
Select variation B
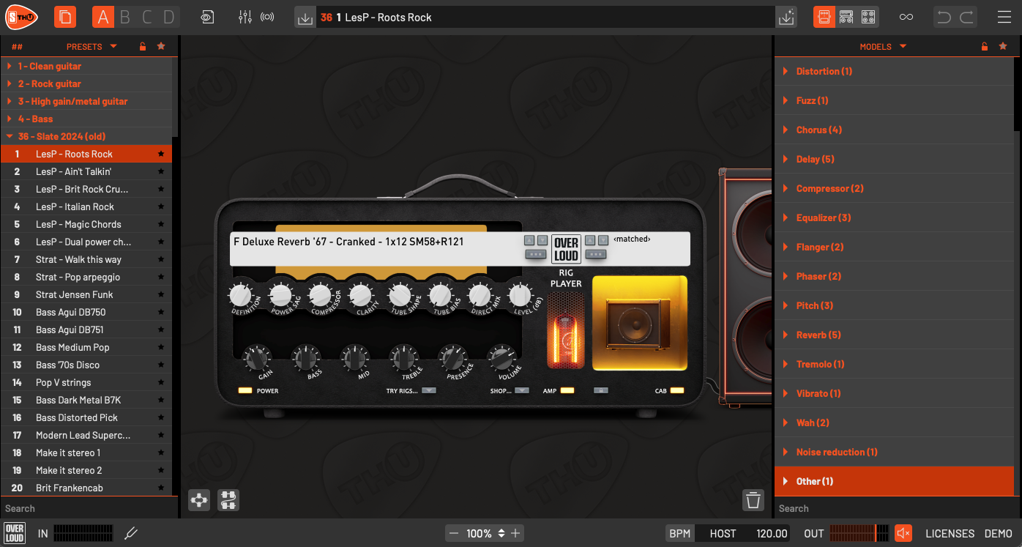pos(124,17)
